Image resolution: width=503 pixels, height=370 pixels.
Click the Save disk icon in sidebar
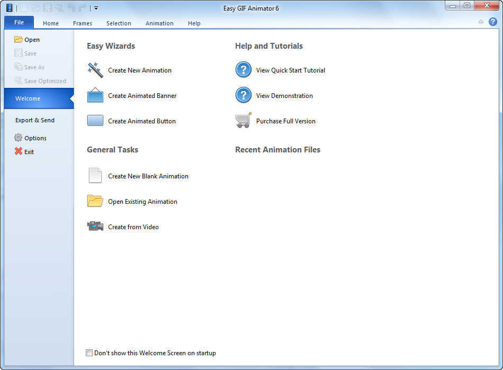19,53
